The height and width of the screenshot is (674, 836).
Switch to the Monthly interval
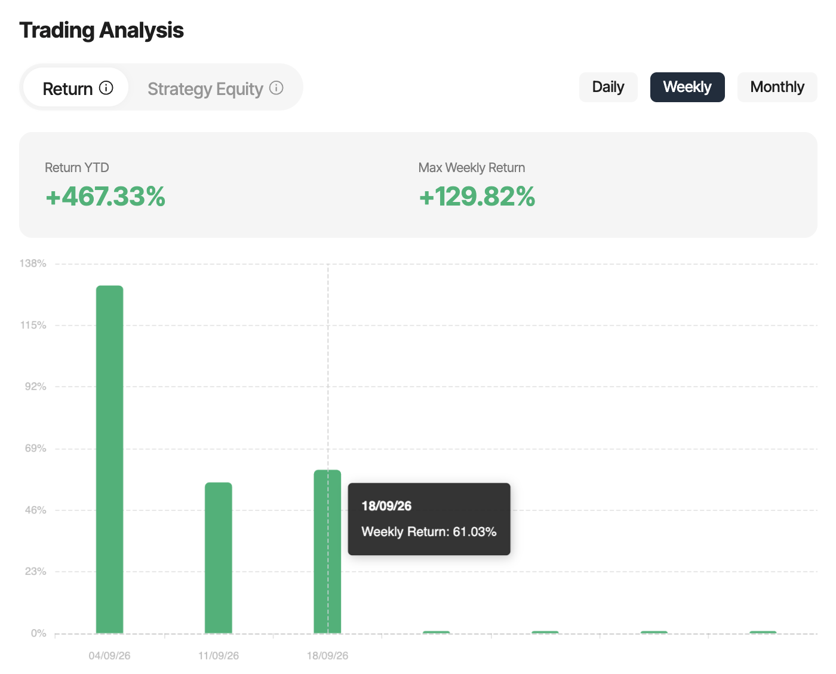(777, 87)
